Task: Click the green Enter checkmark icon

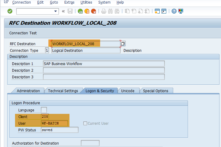Action: pyautogui.click(x=10, y=11)
